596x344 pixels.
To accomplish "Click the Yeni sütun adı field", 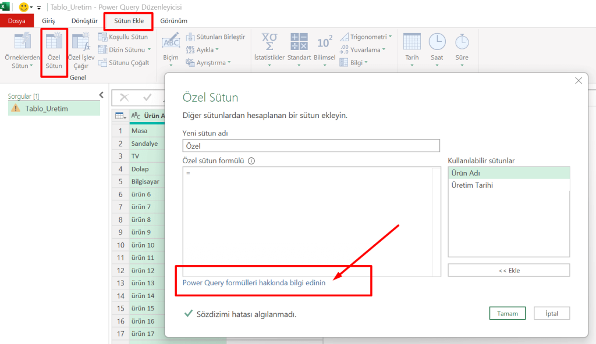I will point(311,146).
